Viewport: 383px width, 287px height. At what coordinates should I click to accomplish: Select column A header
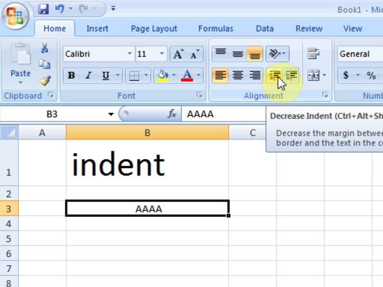(42, 133)
